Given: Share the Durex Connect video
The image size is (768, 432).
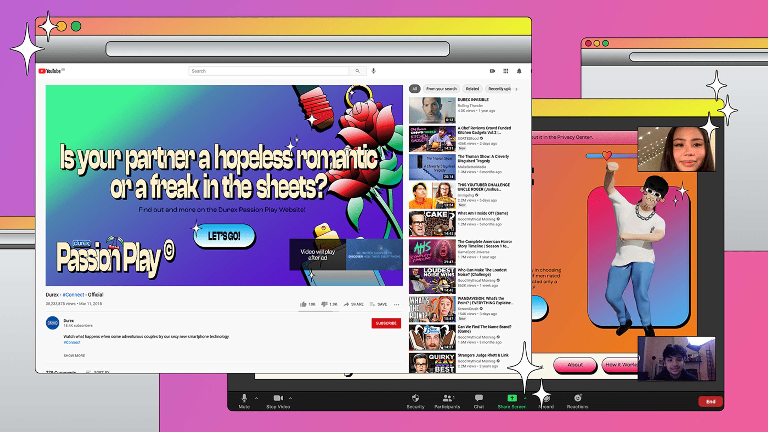Looking at the screenshot, I should (353, 304).
